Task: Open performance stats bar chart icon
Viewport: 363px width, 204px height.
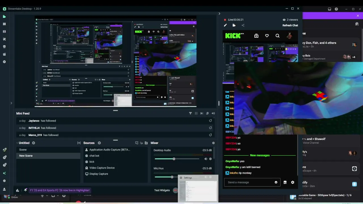Action: tap(18, 190)
